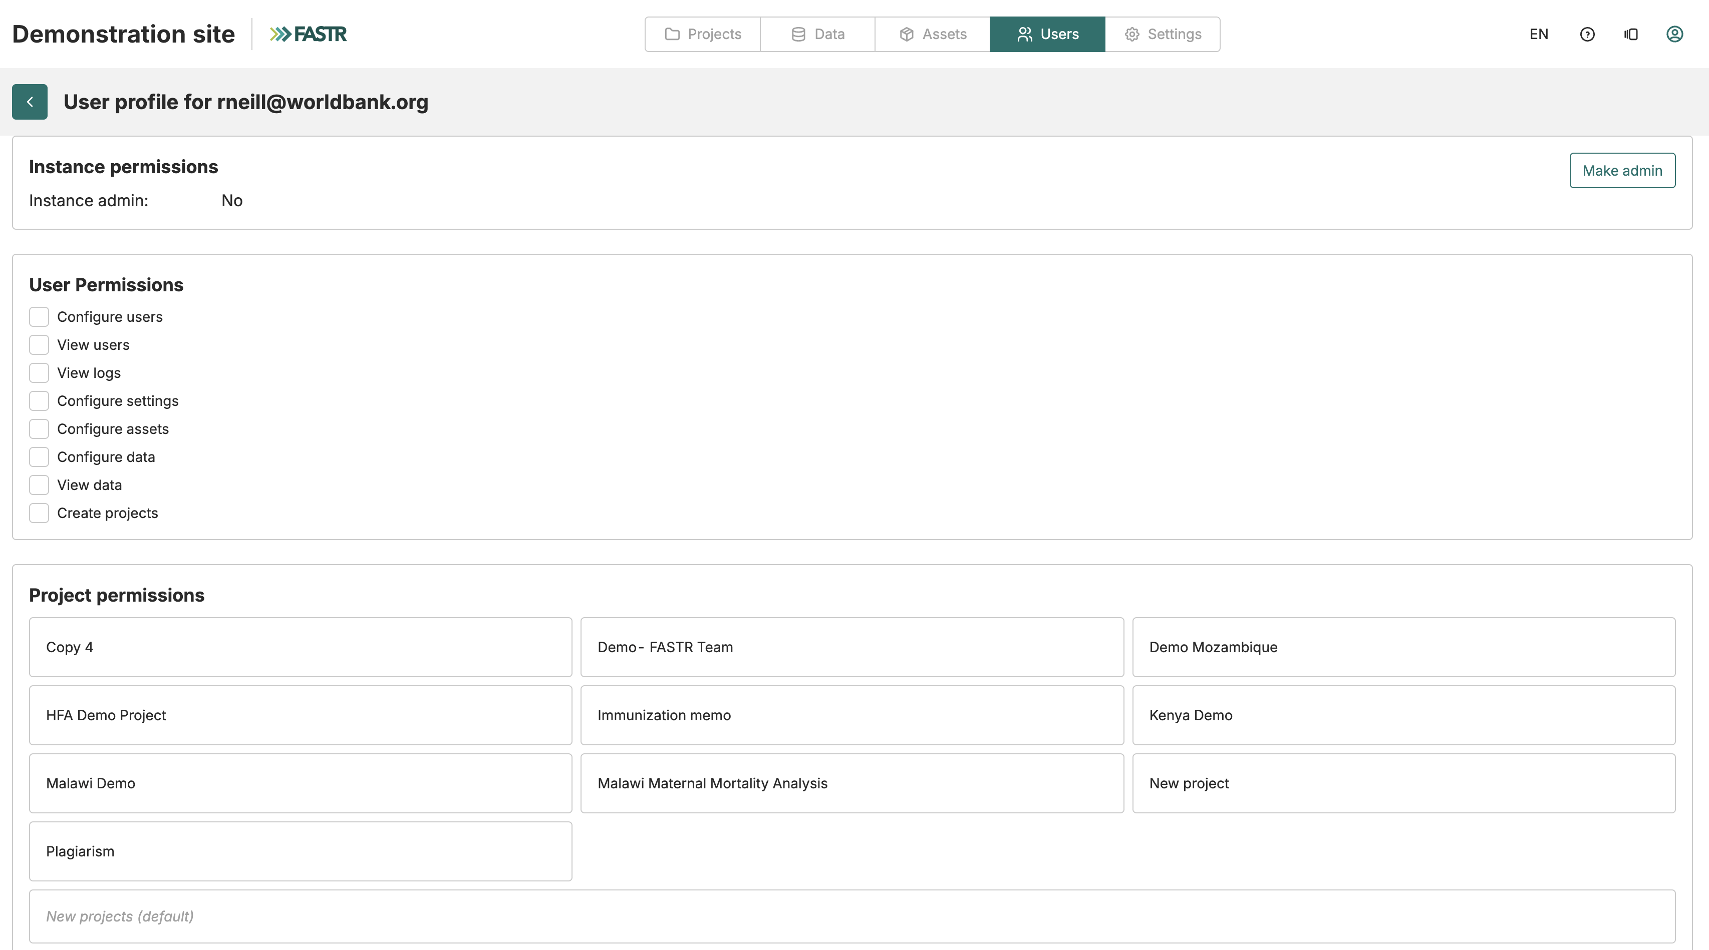Click the Make admin button

(x=1622, y=170)
